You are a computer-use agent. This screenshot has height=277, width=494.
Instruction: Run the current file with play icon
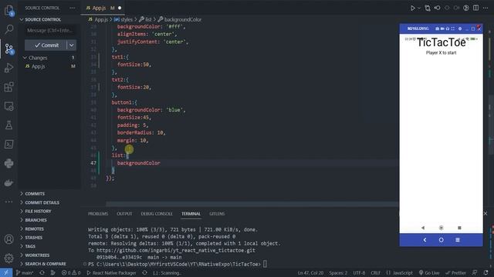[x=412, y=8]
